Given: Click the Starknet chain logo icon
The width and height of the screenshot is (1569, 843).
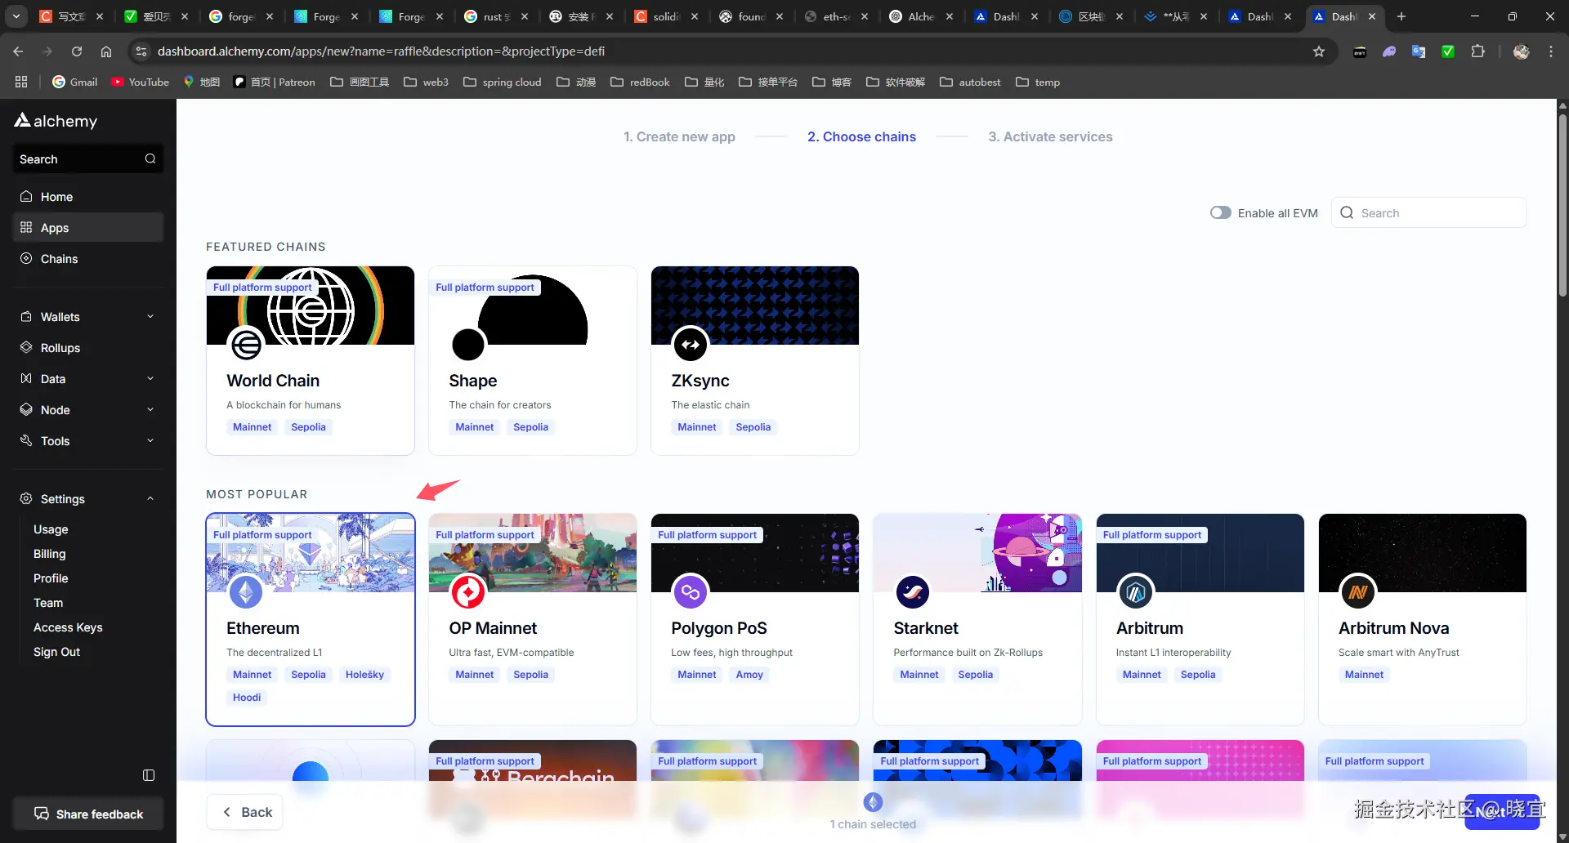Looking at the screenshot, I should (x=913, y=591).
